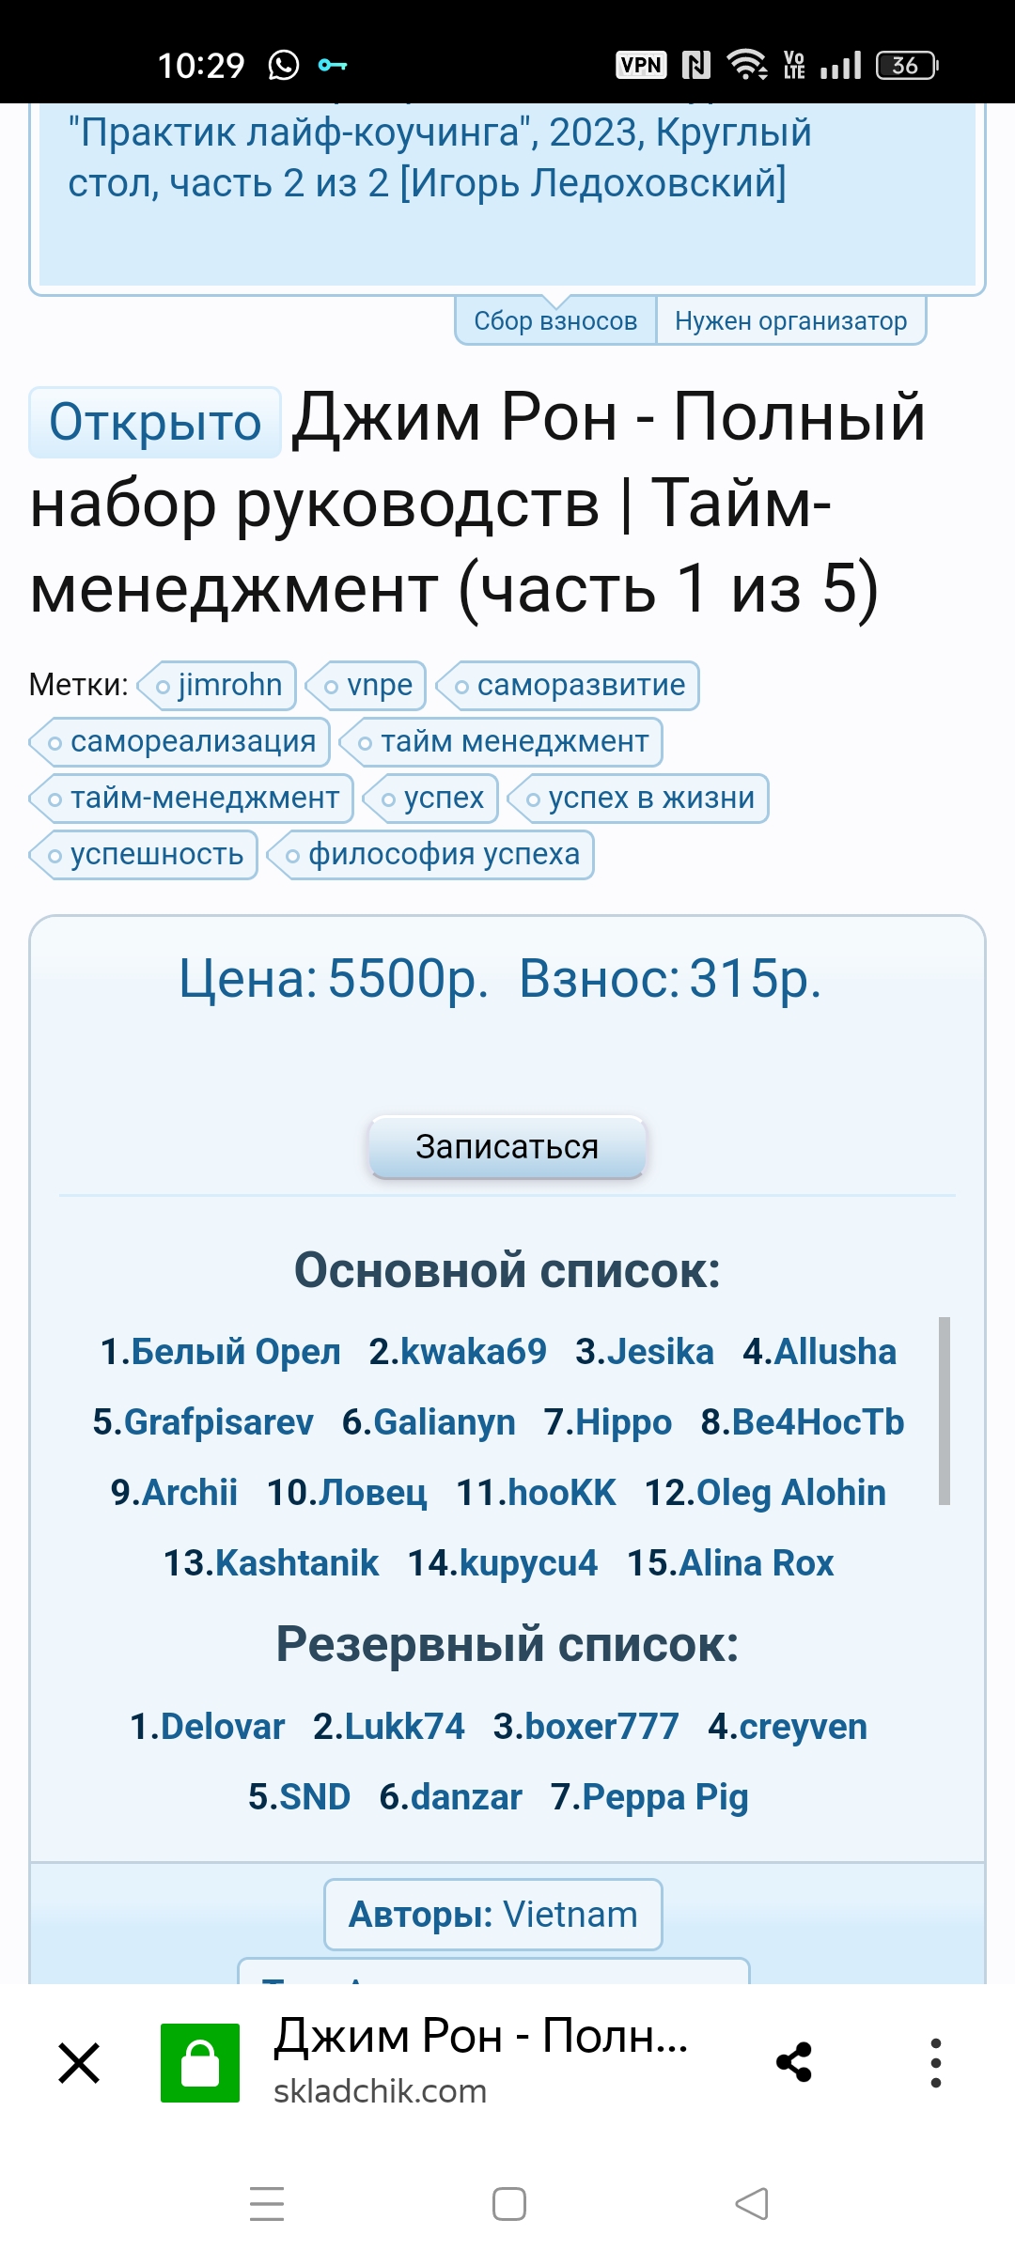Open the Практик лайф-коучинга round table link

(x=440, y=157)
